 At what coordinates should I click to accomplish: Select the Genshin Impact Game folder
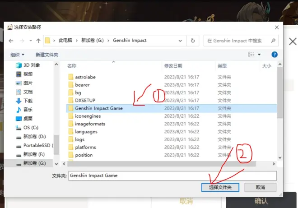172,108
